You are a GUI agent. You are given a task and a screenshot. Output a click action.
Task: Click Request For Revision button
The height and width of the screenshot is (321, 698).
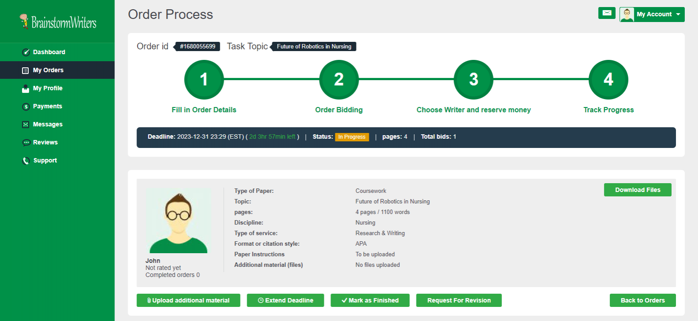tap(459, 300)
